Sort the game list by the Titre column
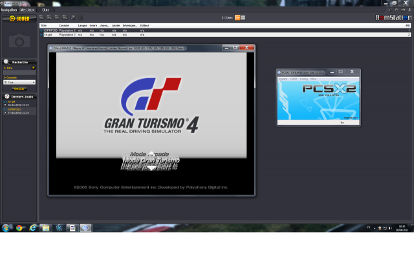414x274 pixels. point(44,26)
